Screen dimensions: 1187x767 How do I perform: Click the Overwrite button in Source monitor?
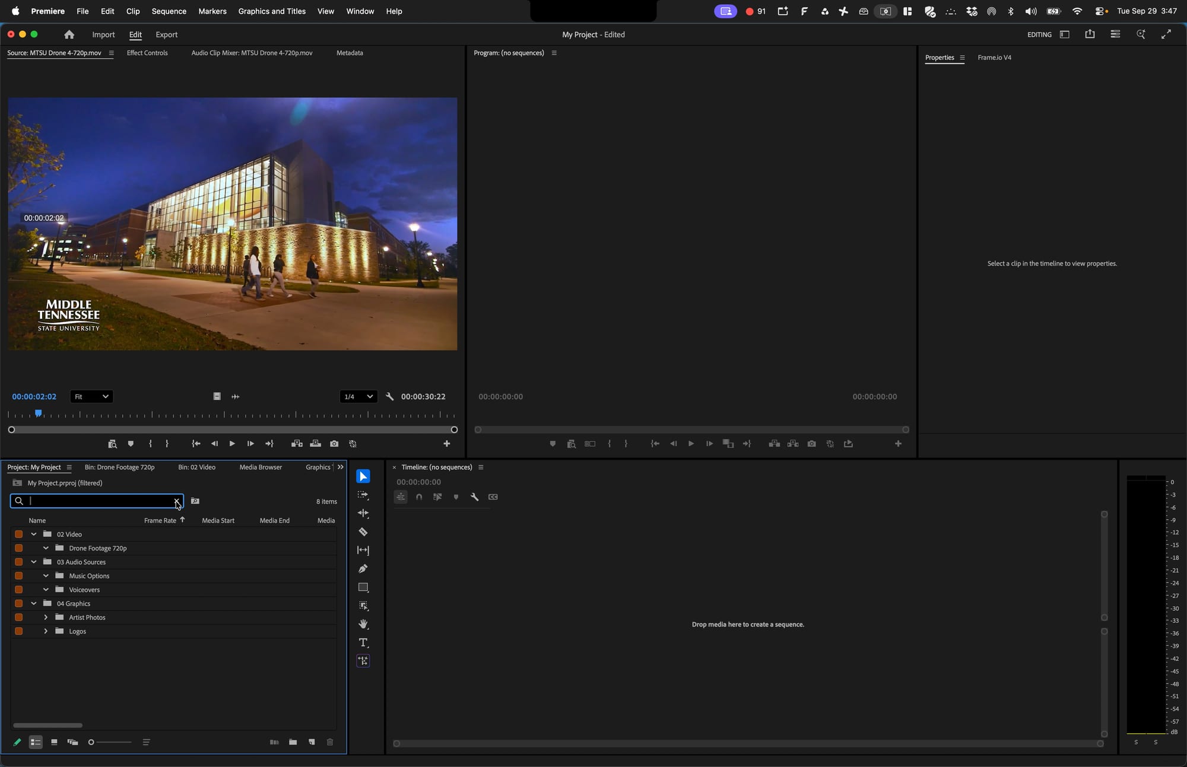[316, 444]
